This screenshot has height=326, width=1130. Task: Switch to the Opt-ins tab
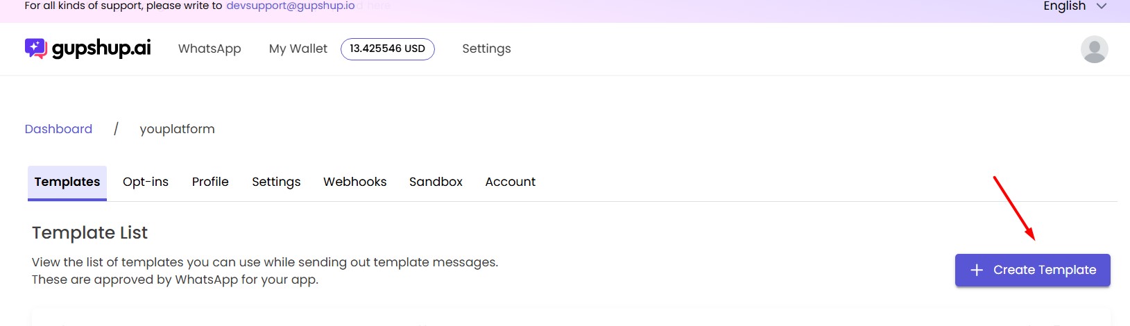tap(146, 182)
